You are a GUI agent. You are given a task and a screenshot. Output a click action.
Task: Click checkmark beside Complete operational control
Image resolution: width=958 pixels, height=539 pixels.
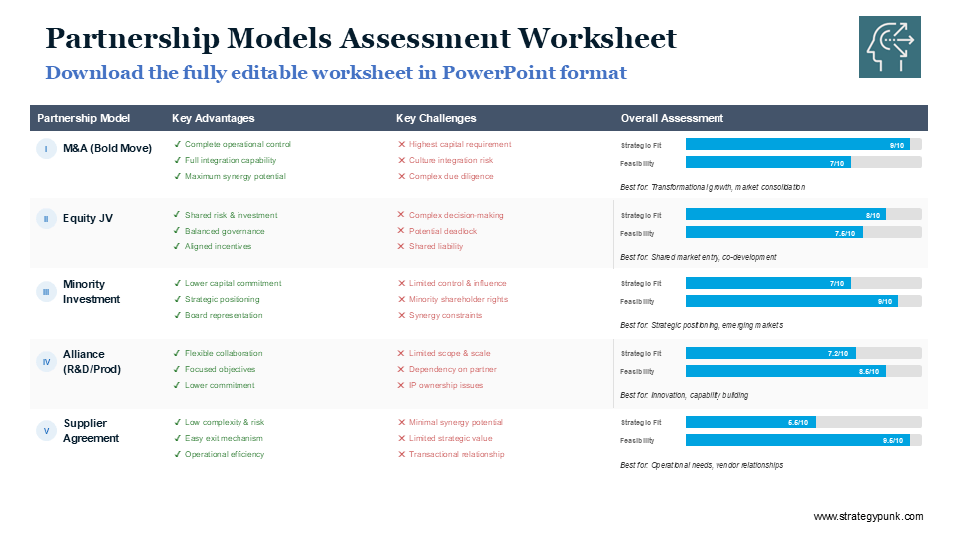click(x=177, y=144)
